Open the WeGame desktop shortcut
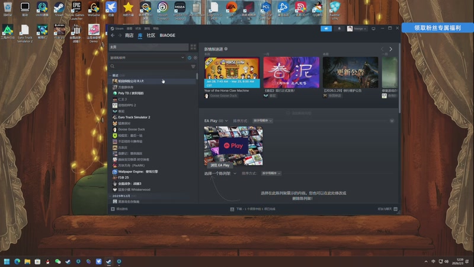Image resolution: width=474 pixels, height=267 pixels. 94,9
